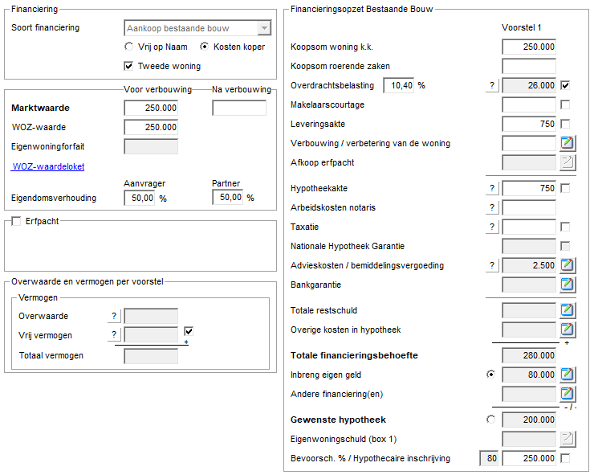Screen dimensions: 594x475
Task: Open edit dialog for Advieskosten / bemiddelingsvergoeding
Action: click(568, 265)
